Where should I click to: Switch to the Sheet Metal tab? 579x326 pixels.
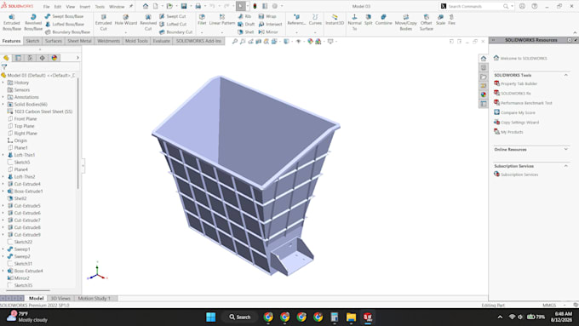79,41
